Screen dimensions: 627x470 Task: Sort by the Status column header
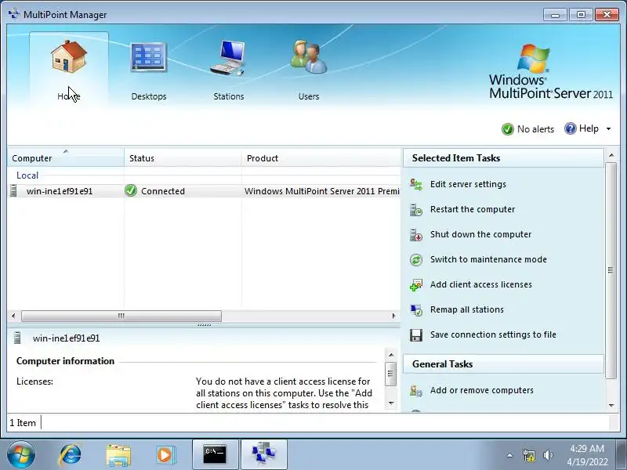tap(183, 158)
